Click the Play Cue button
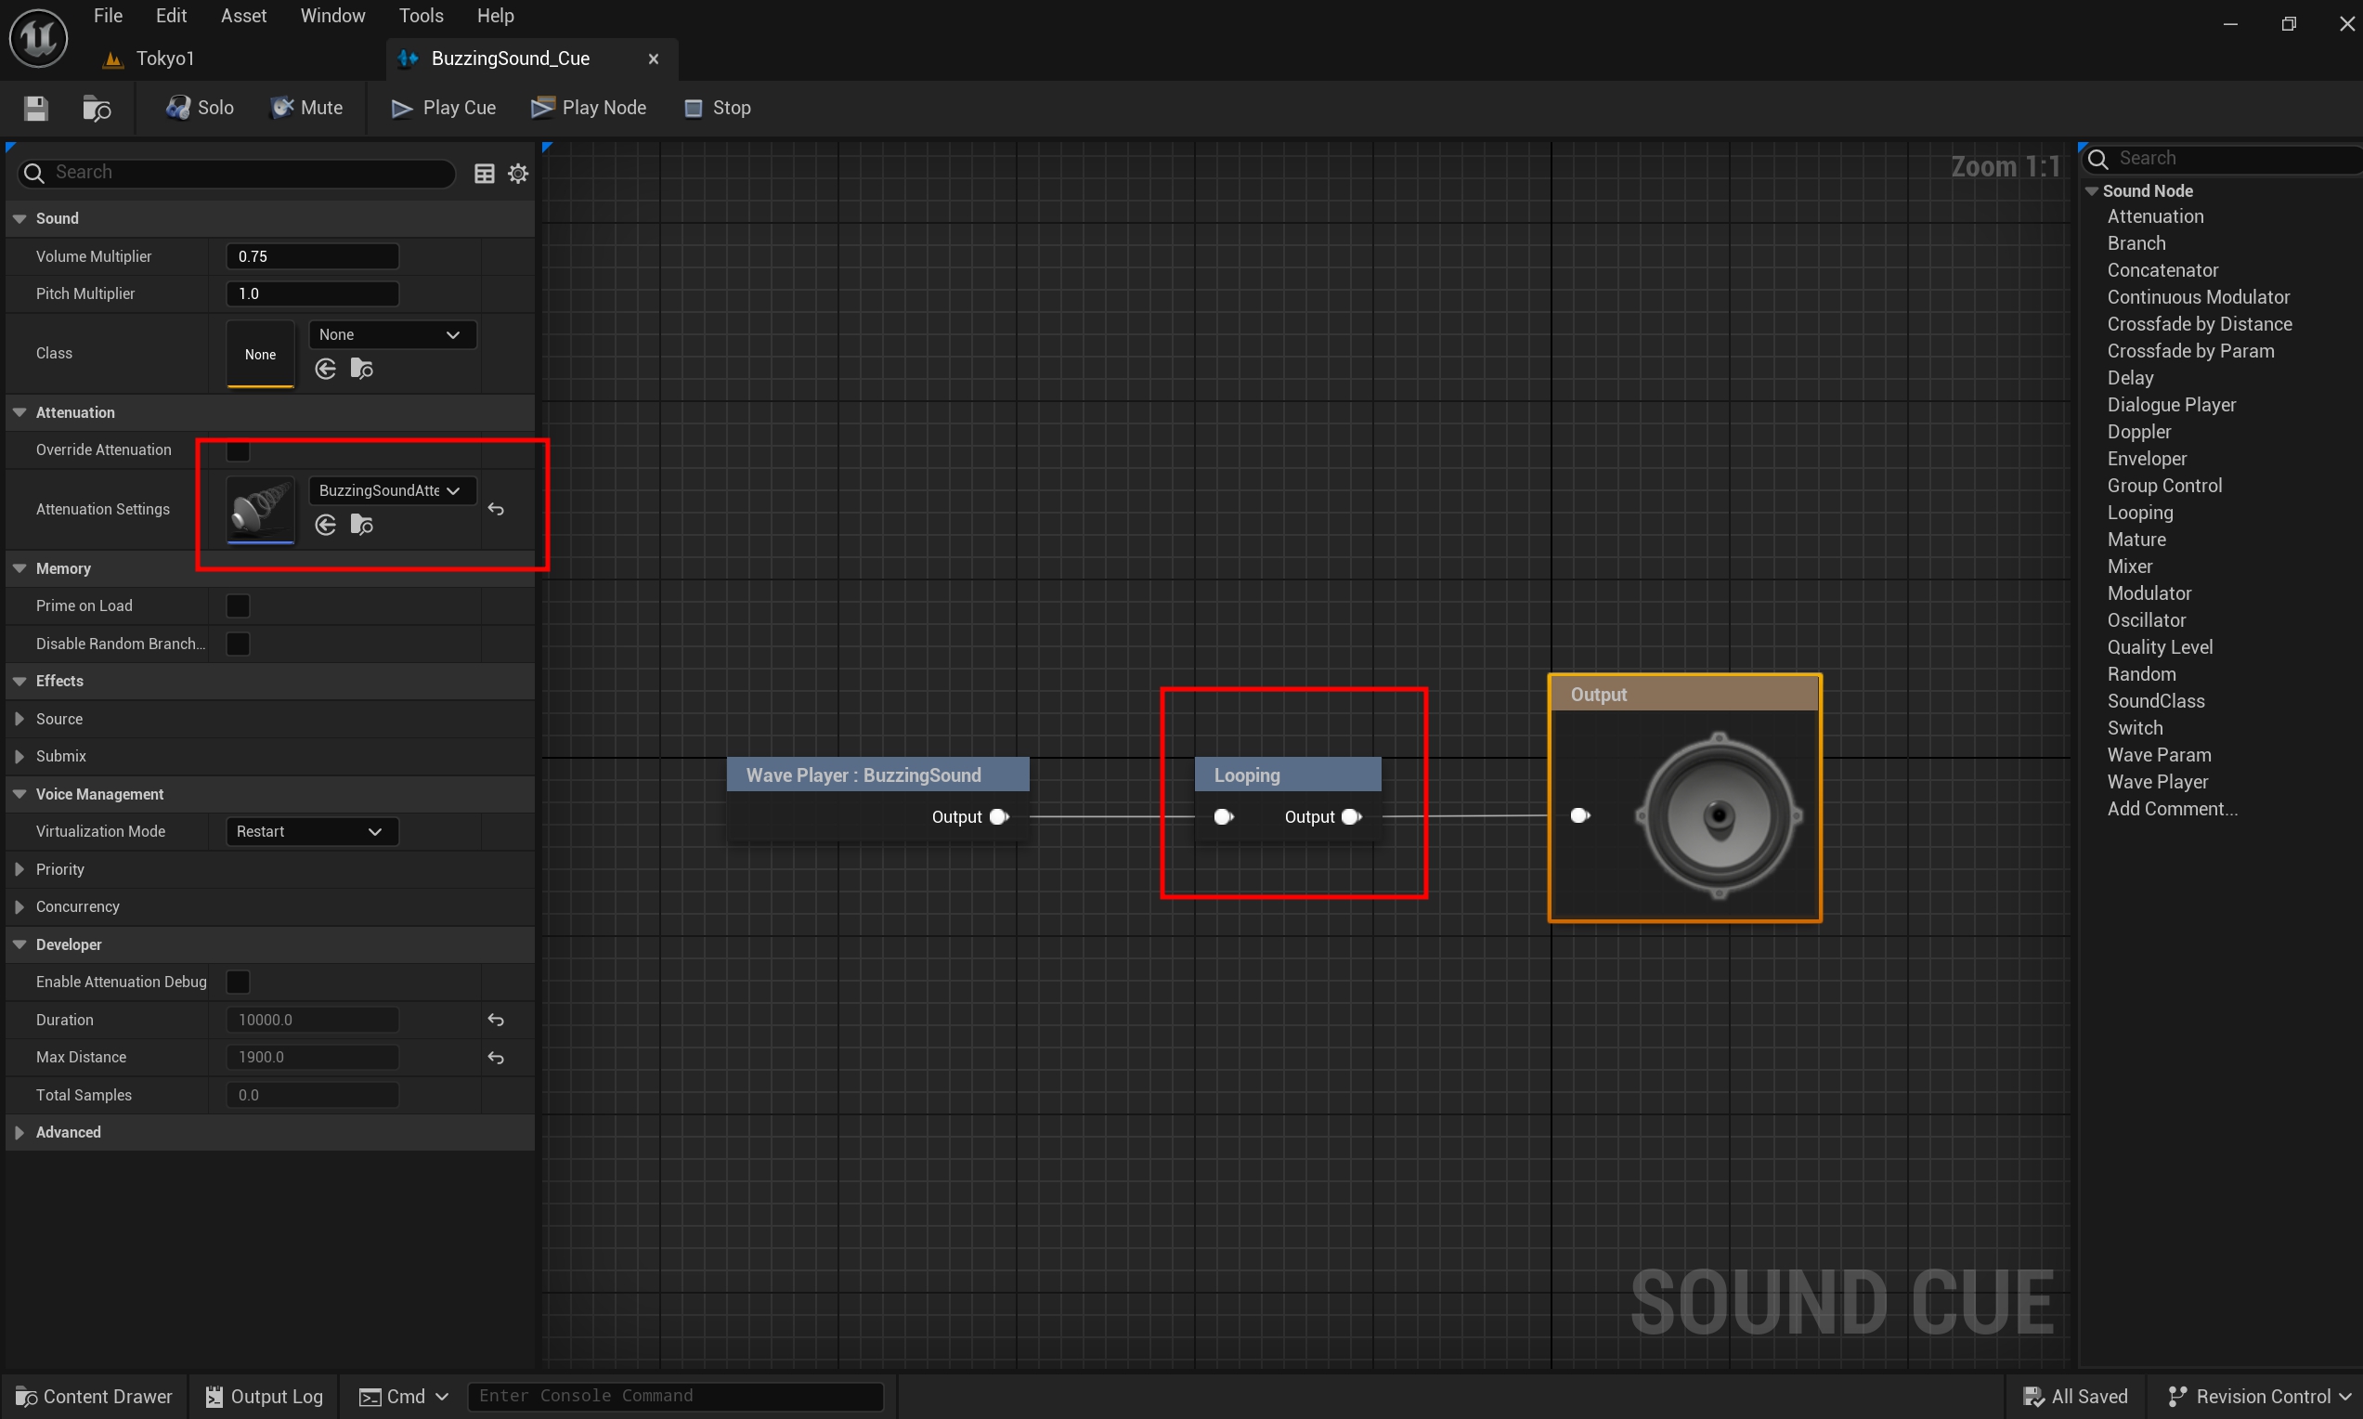Image resolution: width=2363 pixels, height=1419 pixels. pos(444,107)
